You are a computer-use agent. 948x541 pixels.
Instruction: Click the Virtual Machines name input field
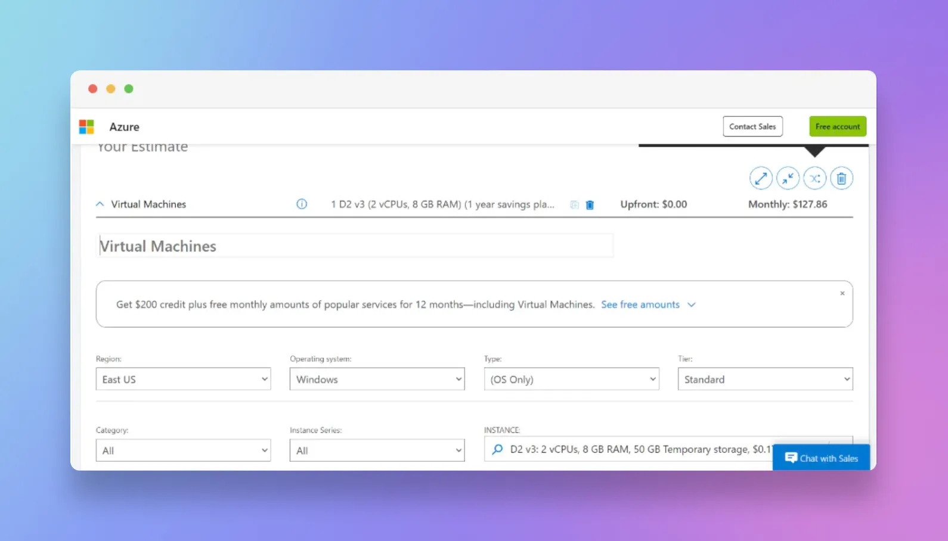point(355,245)
